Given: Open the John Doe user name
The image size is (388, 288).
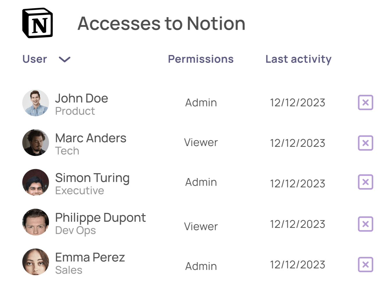Looking at the screenshot, I should click(x=82, y=99).
